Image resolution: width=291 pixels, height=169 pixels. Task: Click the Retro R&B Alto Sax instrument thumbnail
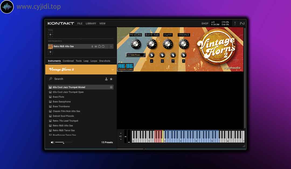pyautogui.click(x=50, y=46)
